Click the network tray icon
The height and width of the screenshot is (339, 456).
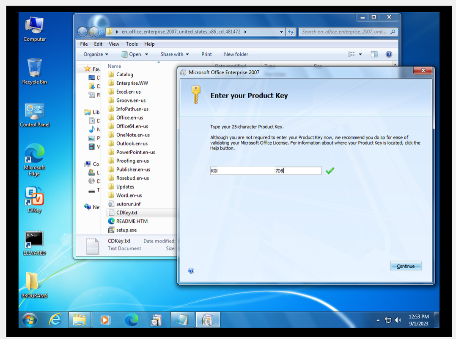coord(388,320)
